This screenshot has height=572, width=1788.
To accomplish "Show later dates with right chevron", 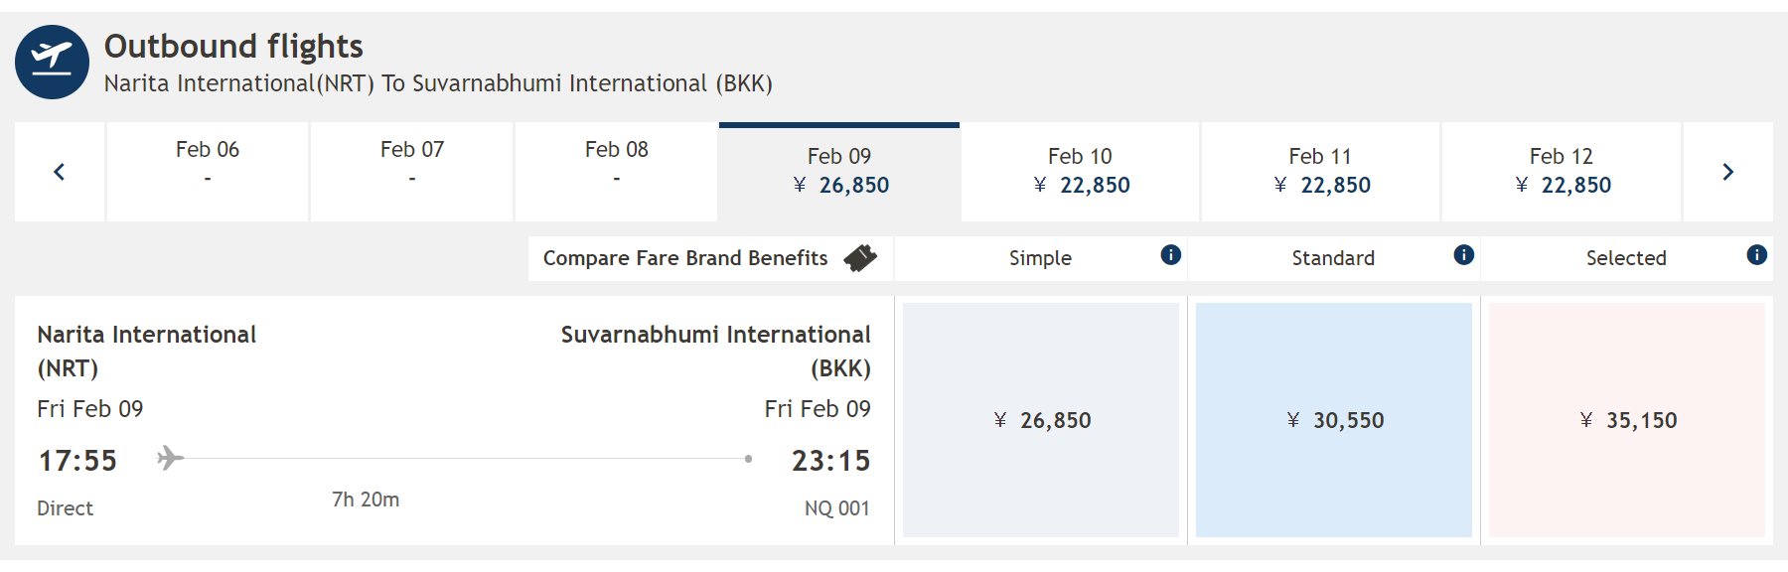I will (x=1727, y=172).
